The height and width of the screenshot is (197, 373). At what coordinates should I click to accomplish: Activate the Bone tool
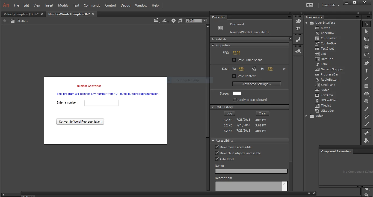pyautogui.click(x=366, y=133)
